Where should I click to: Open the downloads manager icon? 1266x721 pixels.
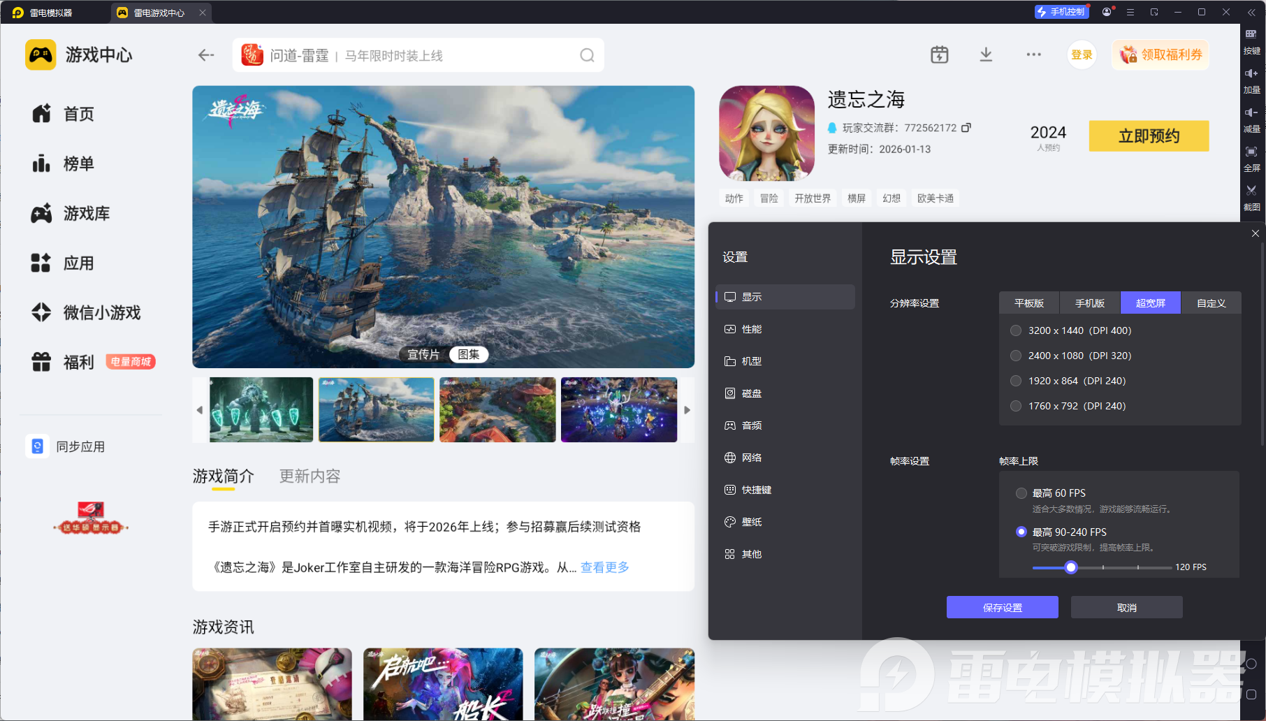pyautogui.click(x=986, y=54)
